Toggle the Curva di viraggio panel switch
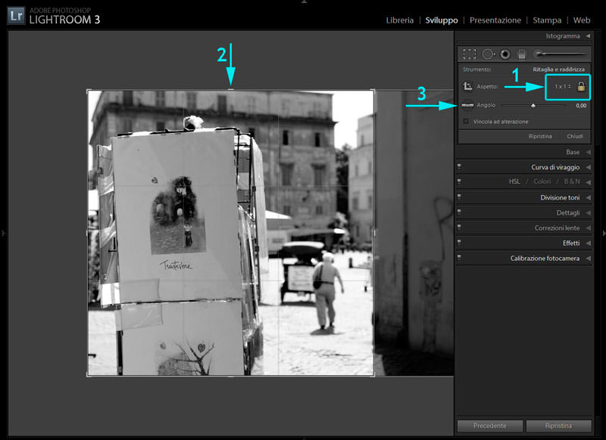 click(x=459, y=167)
